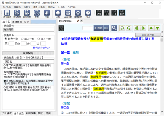Switch to 全文 tab
164x116 pixels.
[x=27, y=22]
